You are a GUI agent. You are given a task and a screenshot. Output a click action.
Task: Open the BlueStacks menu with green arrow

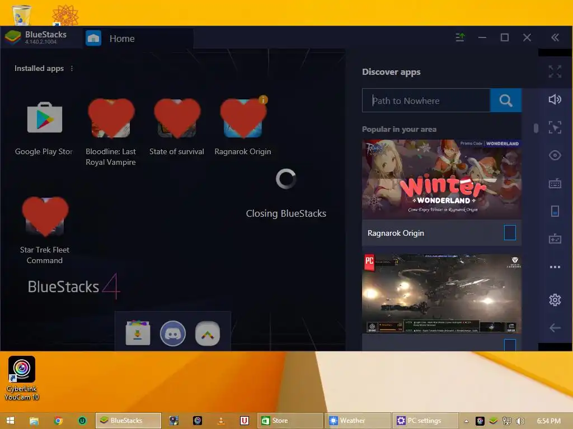[x=460, y=37]
